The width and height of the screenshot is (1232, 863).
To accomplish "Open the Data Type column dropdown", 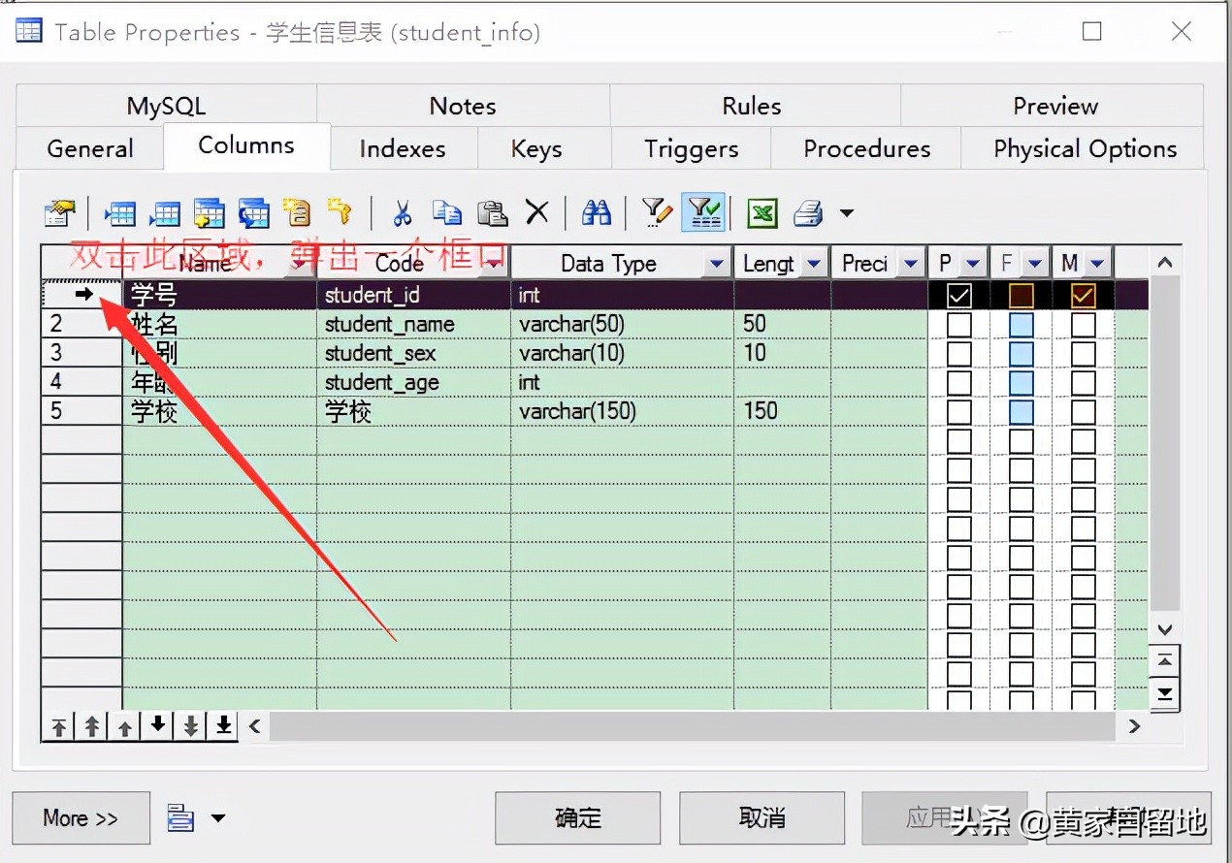I will coord(718,263).
